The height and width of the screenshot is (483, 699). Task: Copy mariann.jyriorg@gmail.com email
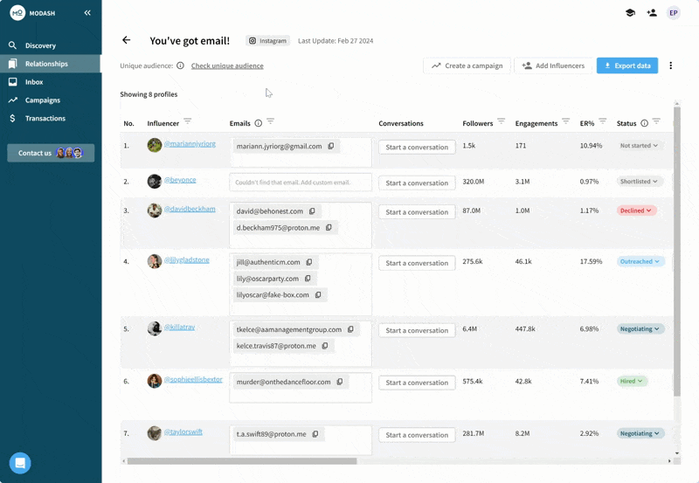331,146
